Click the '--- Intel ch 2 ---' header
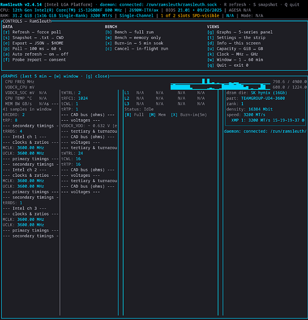Screen dimensions: 308x320 coord(24,170)
